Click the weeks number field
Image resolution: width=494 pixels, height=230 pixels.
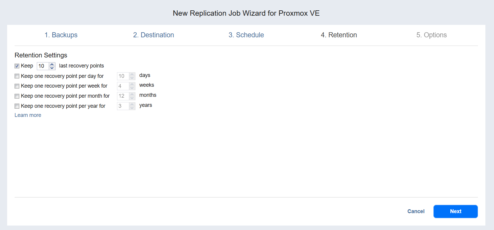pyautogui.click(x=123, y=86)
